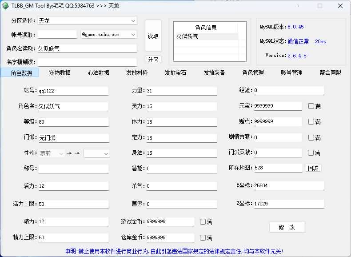Image resolution: width=351 pixels, height=257 pixels.
Task: Click the 门派 field showing 无门派
Action: click(x=74, y=138)
